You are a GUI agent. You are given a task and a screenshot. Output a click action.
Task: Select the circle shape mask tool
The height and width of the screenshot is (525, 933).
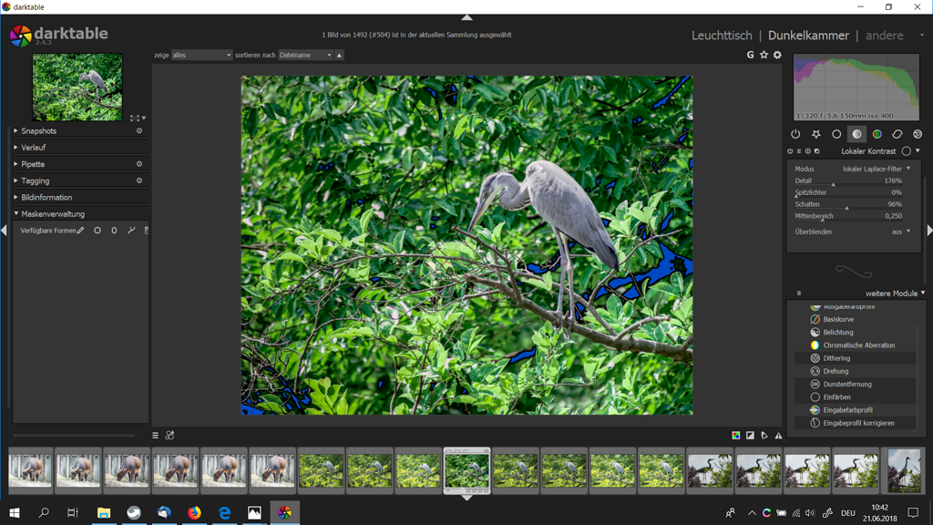[97, 230]
